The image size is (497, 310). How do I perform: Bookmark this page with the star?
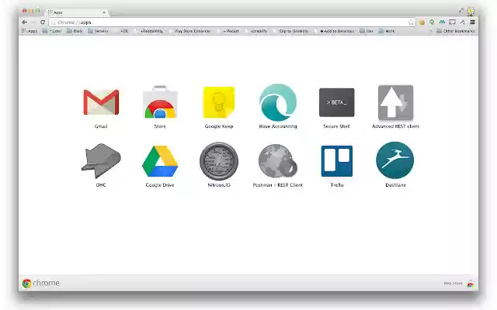click(411, 22)
